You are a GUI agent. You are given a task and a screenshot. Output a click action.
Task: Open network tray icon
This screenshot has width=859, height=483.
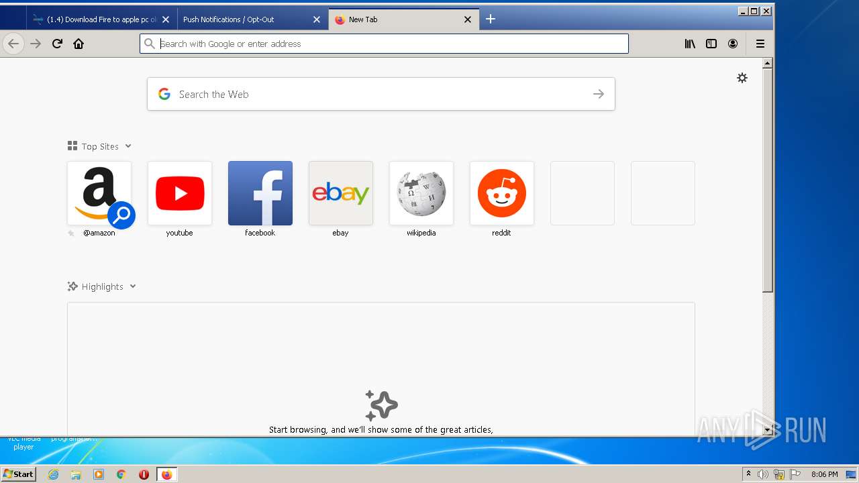[779, 474]
